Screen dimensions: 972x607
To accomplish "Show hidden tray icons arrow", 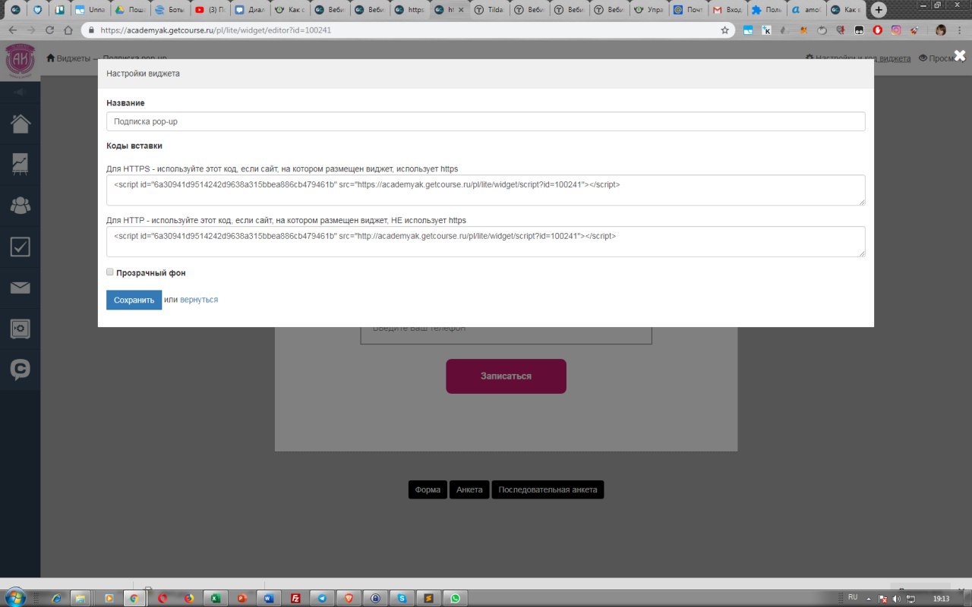I will click(869, 598).
